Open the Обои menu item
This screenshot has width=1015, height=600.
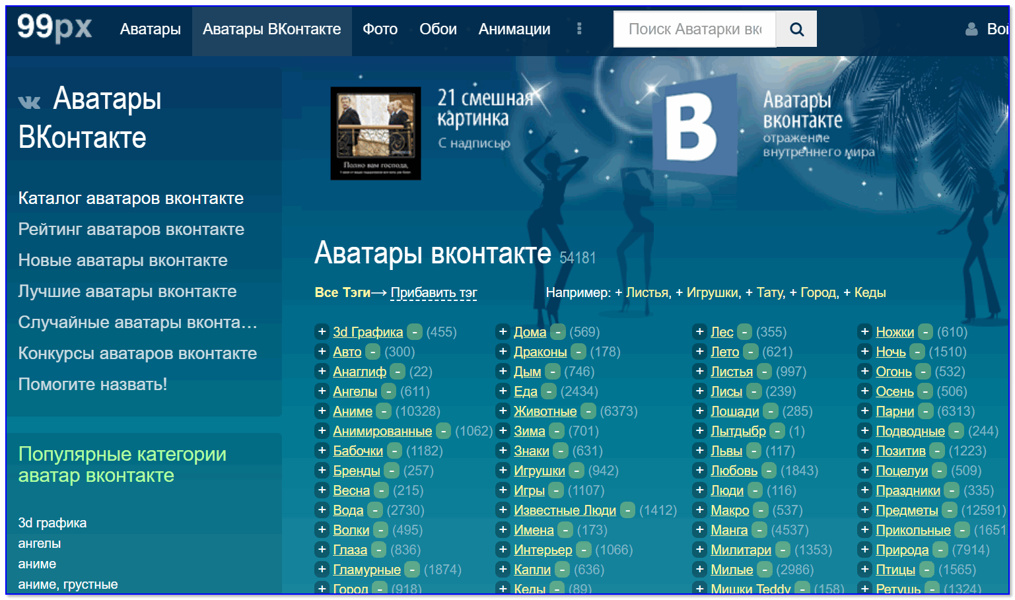click(x=438, y=29)
